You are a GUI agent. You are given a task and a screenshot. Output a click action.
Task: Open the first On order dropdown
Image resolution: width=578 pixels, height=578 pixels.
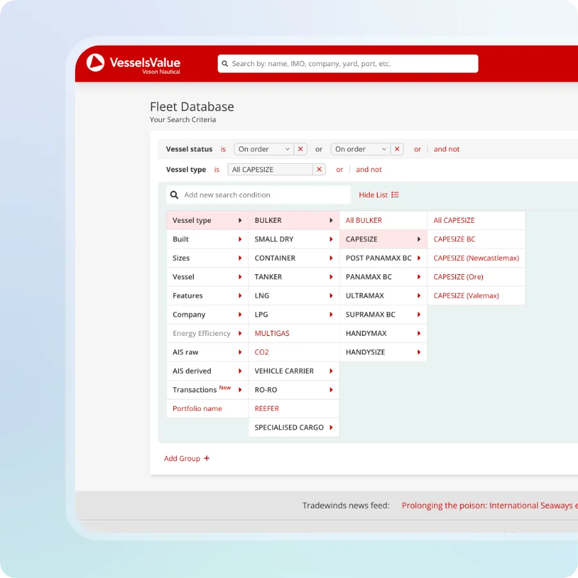click(x=263, y=149)
